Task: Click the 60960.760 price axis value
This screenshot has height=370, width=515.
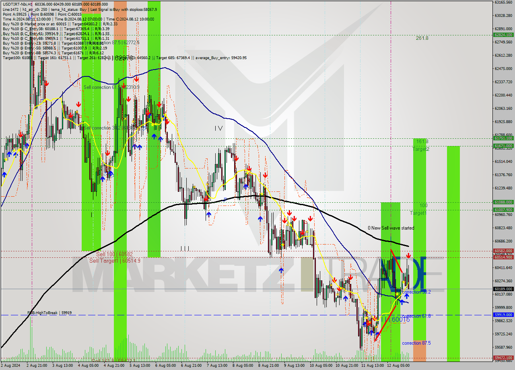Action: click(x=503, y=214)
